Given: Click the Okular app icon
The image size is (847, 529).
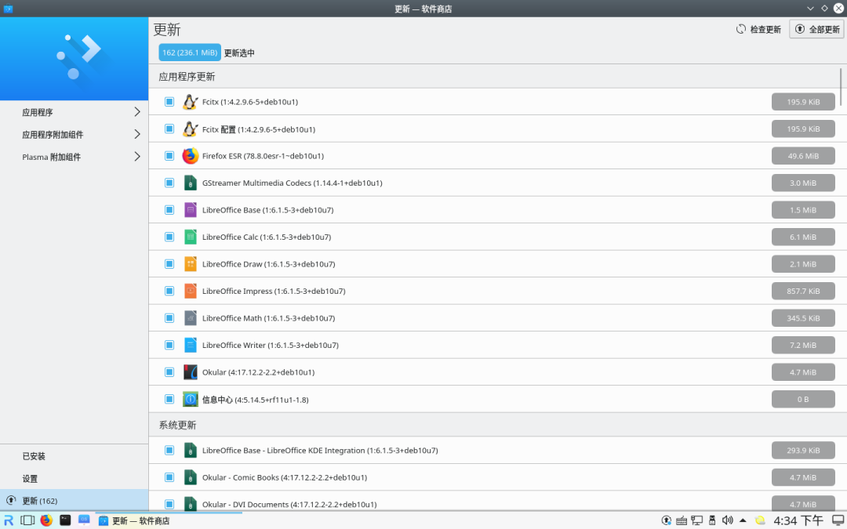Looking at the screenshot, I should 190,372.
